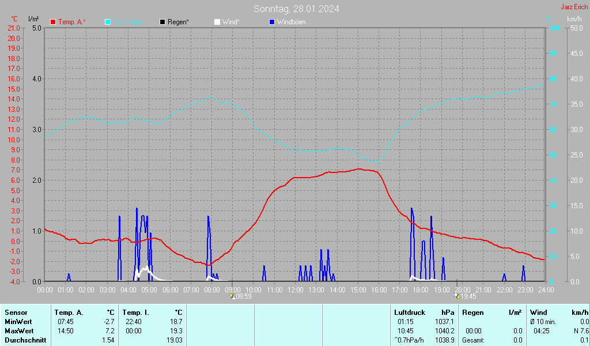Click the 'Temp. I.' column header

click(136, 313)
